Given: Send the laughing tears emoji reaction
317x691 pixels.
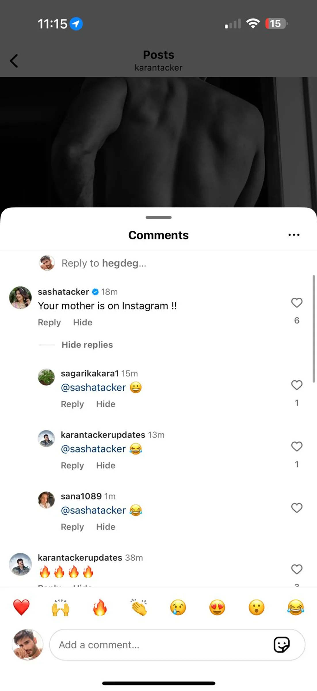Looking at the screenshot, I should (x=295, y=607).
